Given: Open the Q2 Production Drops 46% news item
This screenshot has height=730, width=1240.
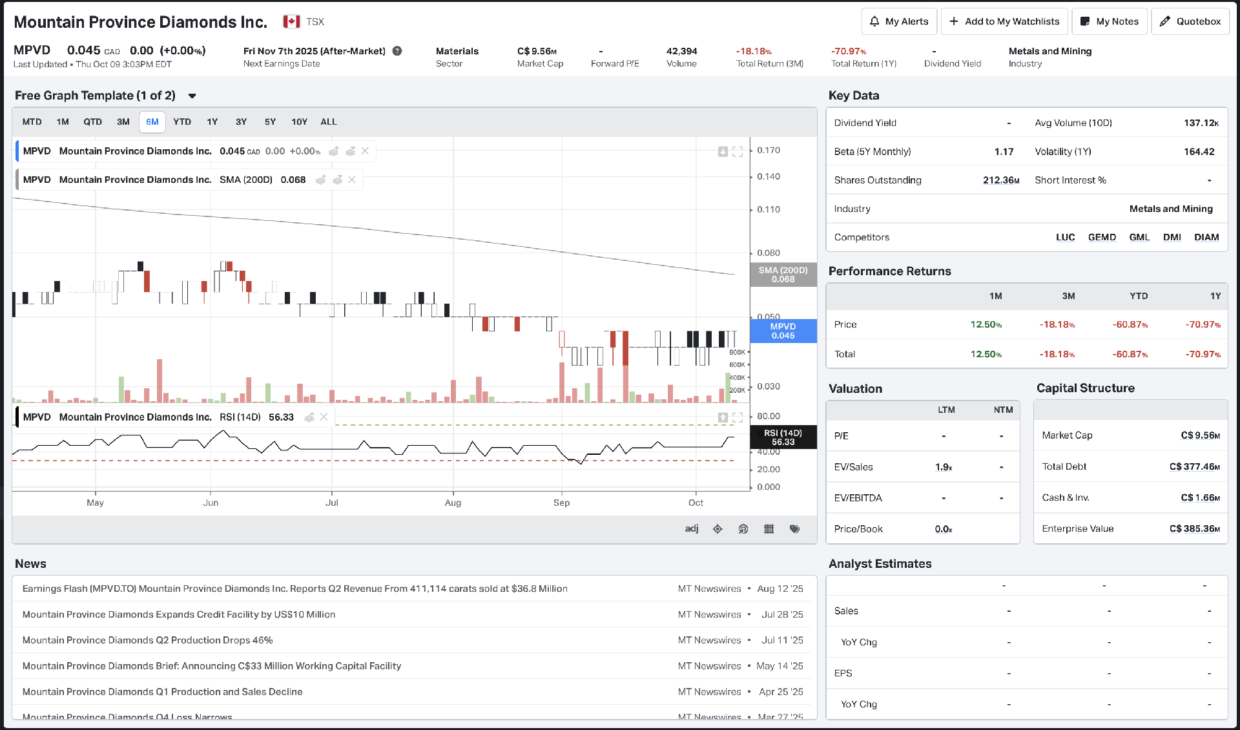Looking at the screenshot, I should tap(148, 640).
